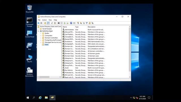
Task: Expand the Builtin container node
Action: point(41,33)
